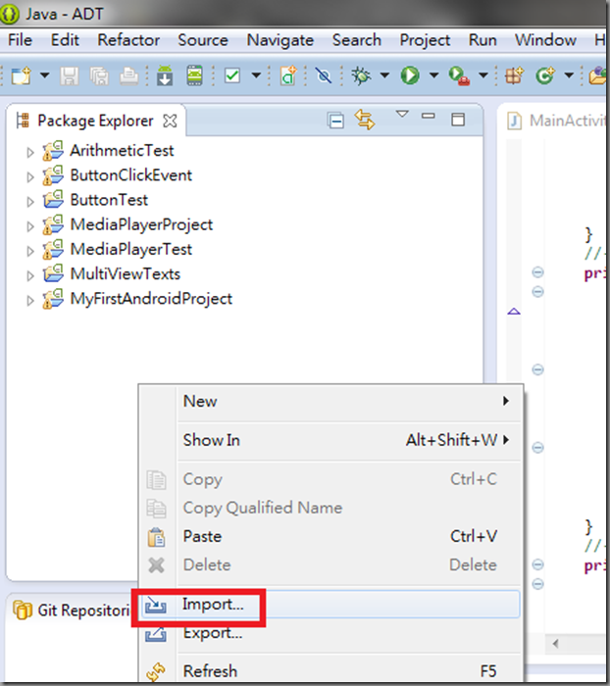This screenshot has width=610, height=686.
Task: Choose Import... from the context menu
Action: [x=330, y=605]
